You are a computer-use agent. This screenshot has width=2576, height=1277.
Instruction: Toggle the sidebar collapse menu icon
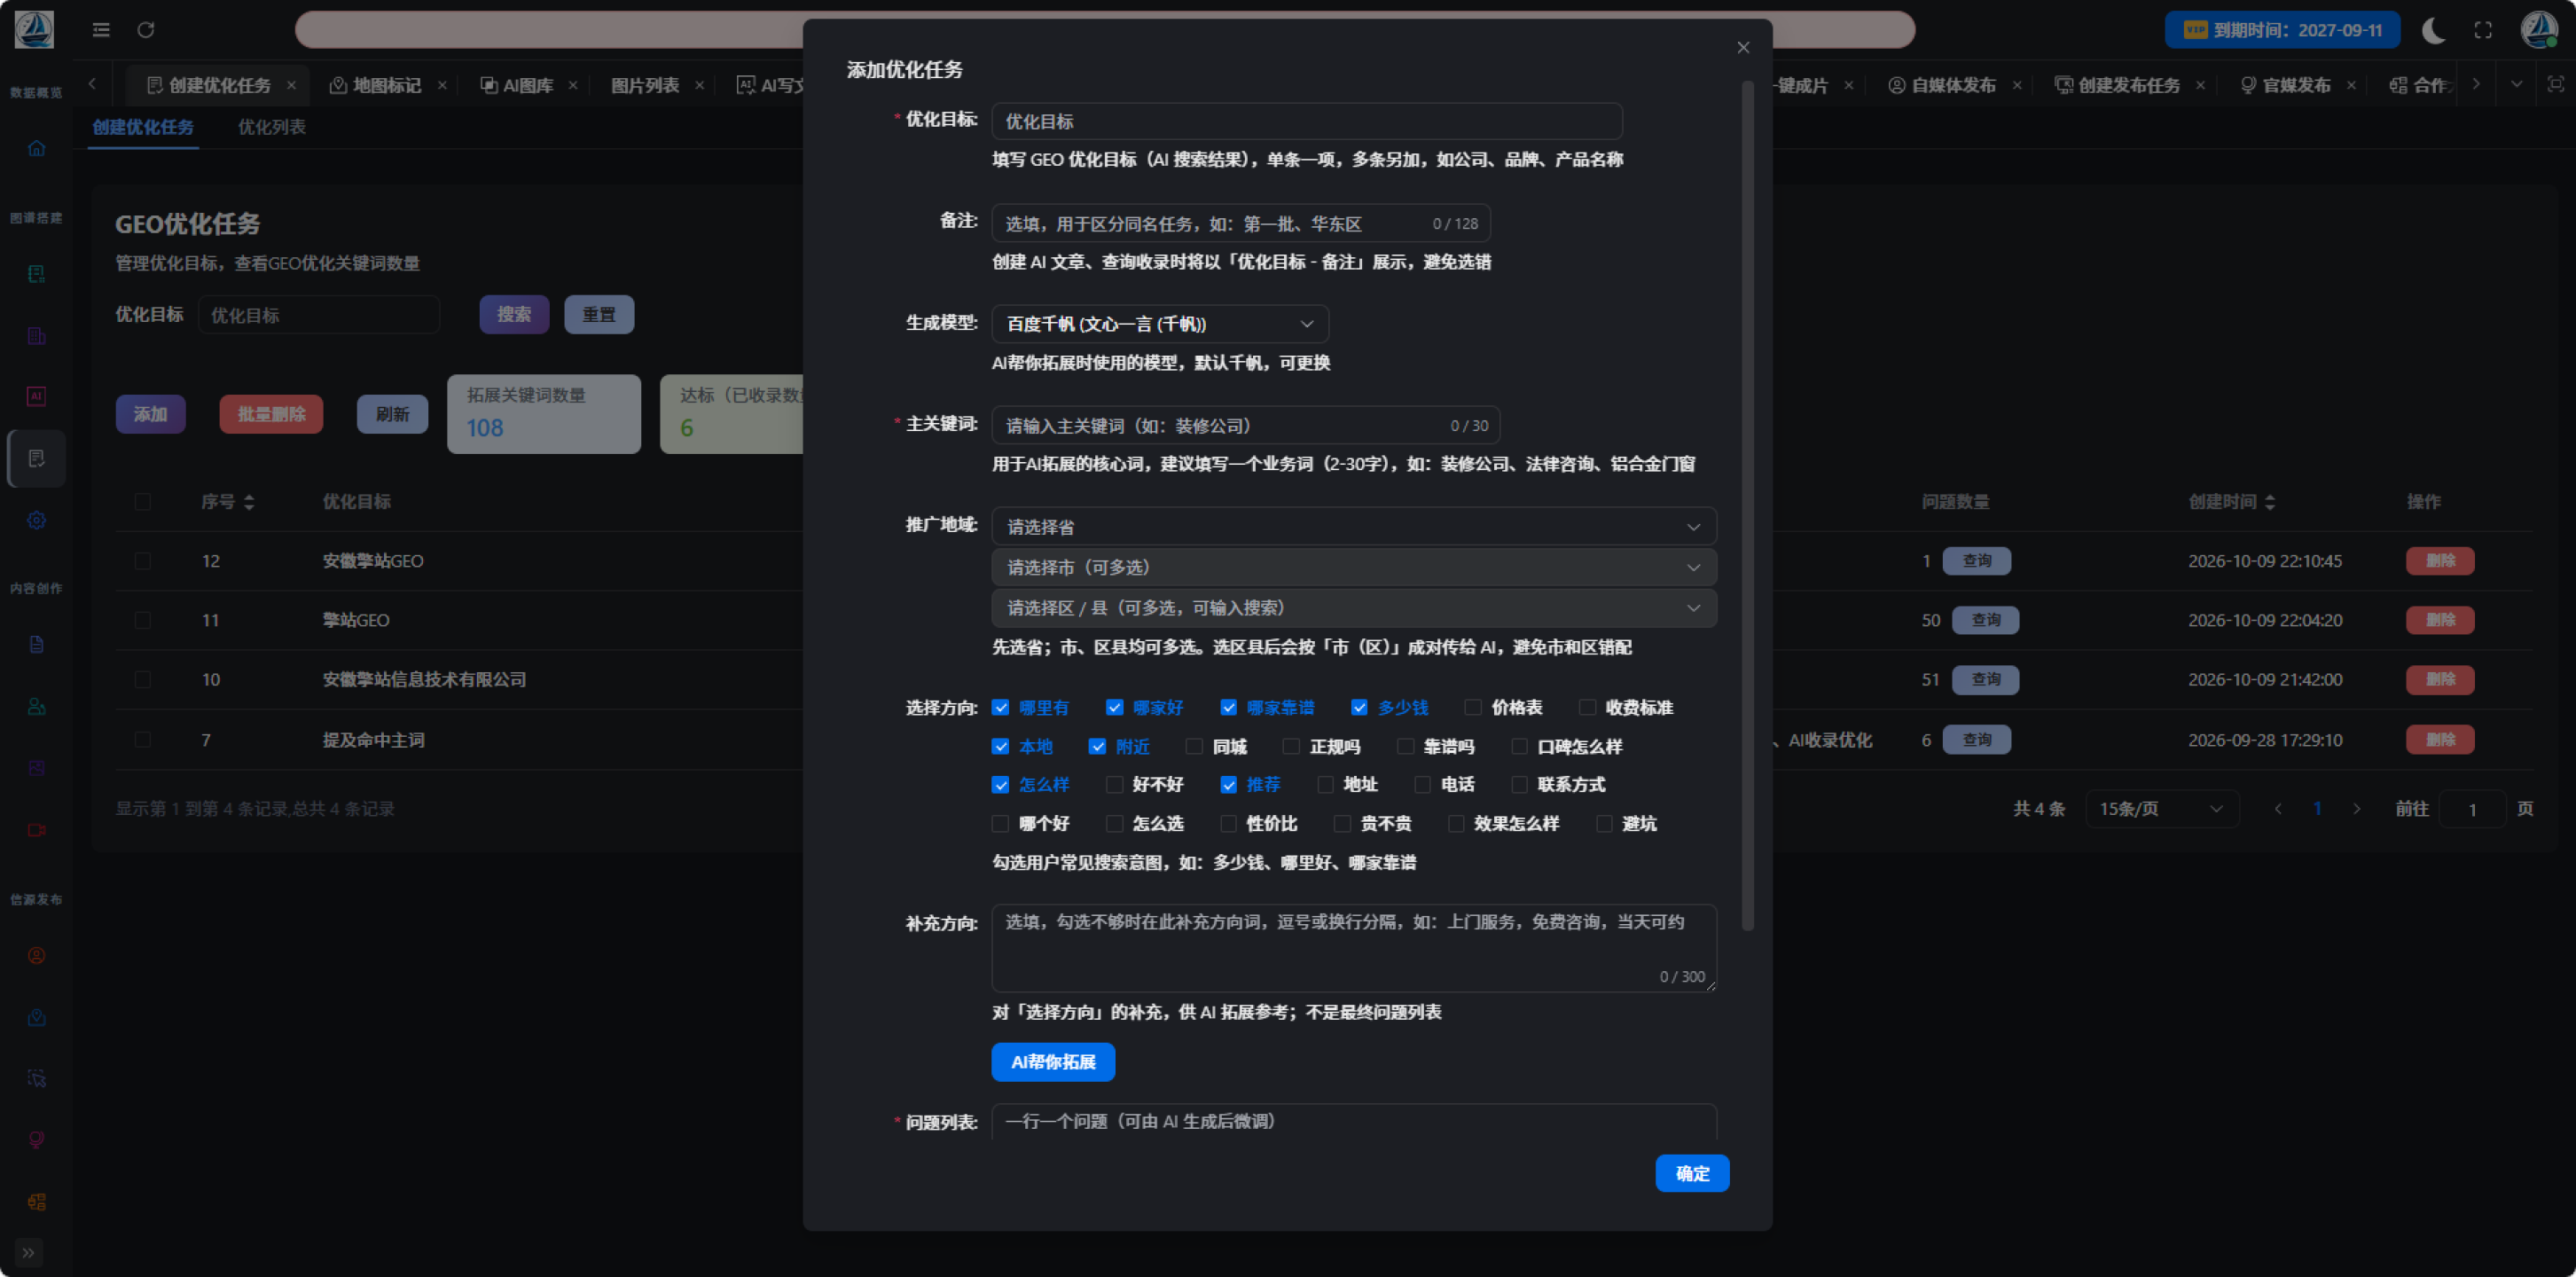pos(101,30)
